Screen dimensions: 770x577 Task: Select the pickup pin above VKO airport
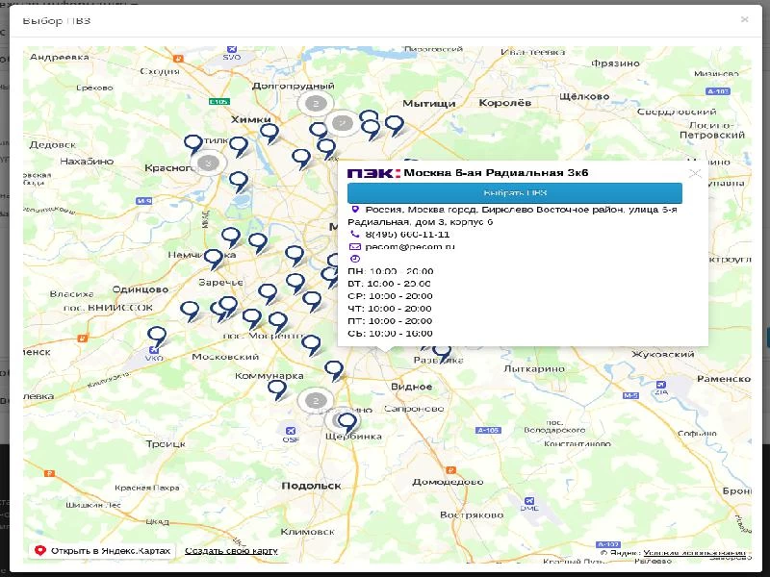[157, 338]
